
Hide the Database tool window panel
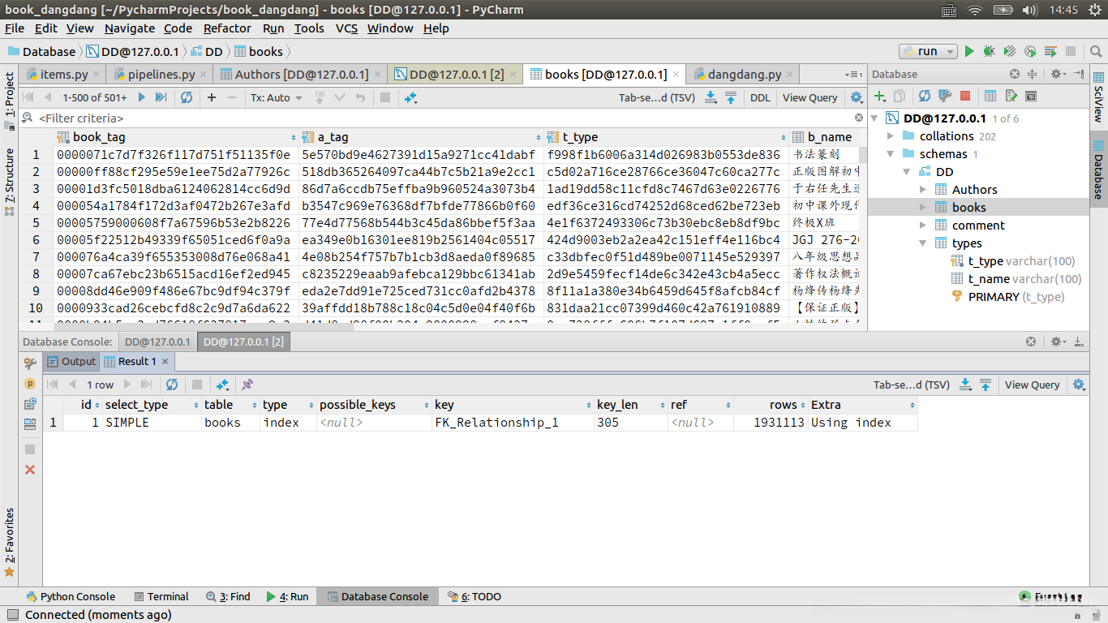(x=1079, y=74)
